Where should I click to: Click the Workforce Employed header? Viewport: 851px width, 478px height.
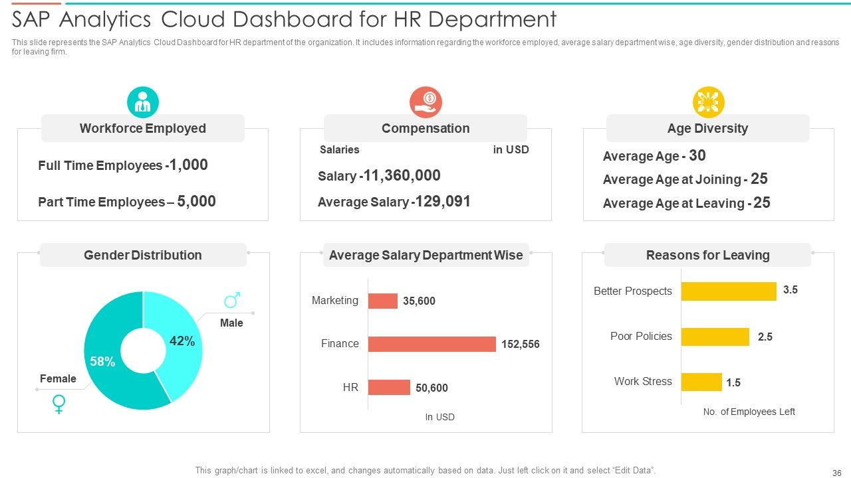pos(143,128)
